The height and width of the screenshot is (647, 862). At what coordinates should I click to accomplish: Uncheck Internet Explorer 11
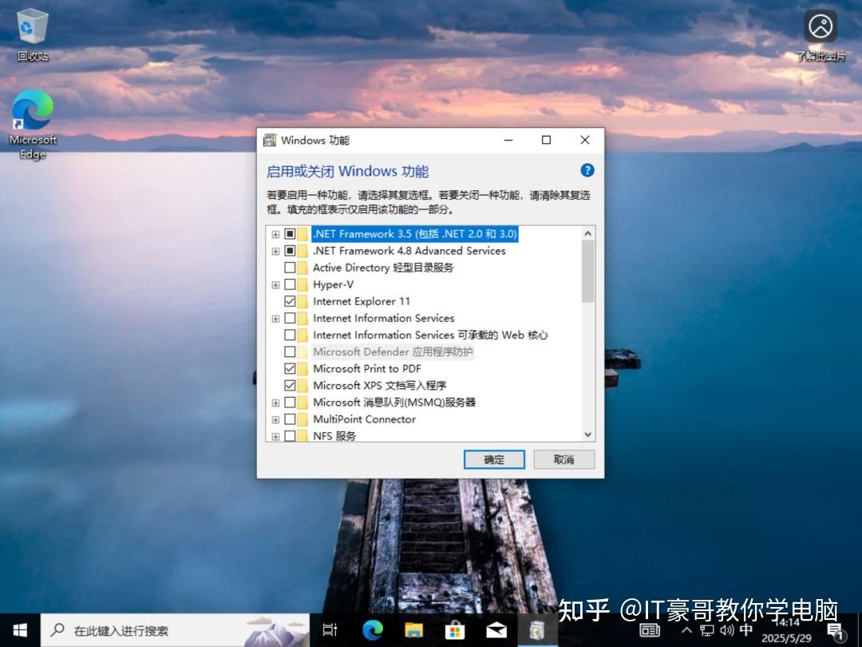pyautogui.click(x=291, y=301)
